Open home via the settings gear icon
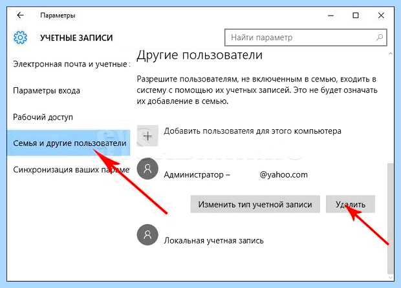 (20, 37)
